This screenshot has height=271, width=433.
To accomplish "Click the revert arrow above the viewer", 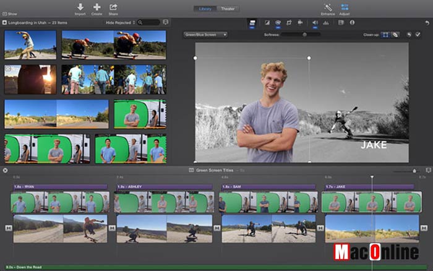I will 427,23.
